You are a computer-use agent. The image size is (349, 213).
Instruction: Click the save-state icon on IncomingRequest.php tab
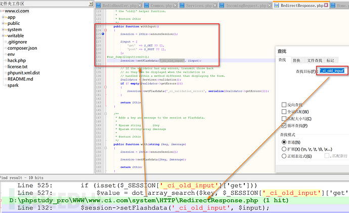[x=222, y=6]
